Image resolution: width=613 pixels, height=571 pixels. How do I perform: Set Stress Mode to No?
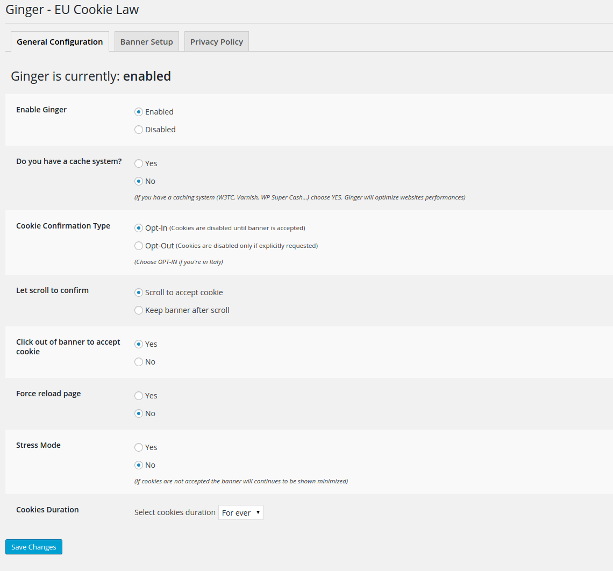click(x=138, y=465)
